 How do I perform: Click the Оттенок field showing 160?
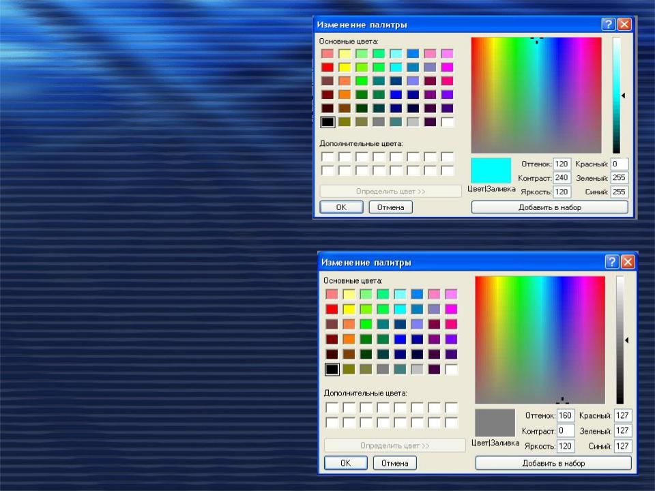click(565, 416)
